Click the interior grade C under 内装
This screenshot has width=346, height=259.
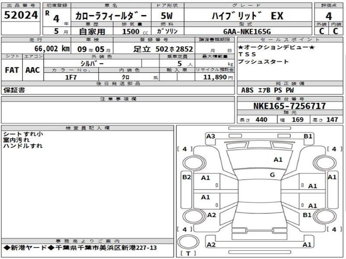[x=336, y=31]
